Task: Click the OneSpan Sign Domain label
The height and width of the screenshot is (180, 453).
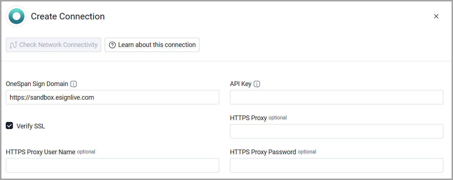Action: (x=37, y=84)
